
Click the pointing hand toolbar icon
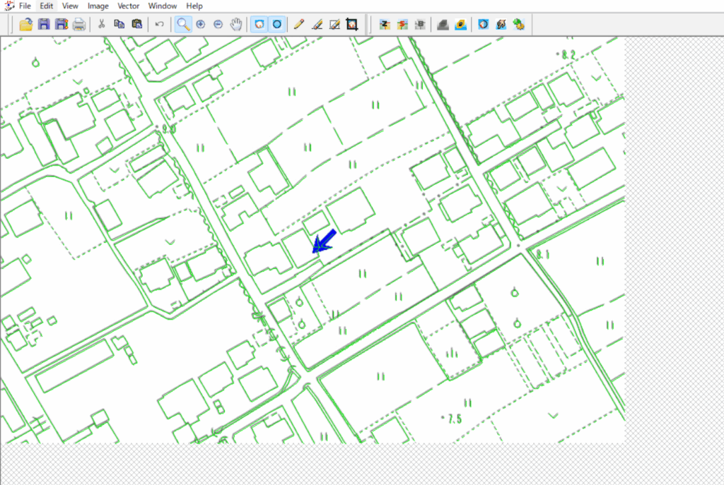[x=501, y=25]
